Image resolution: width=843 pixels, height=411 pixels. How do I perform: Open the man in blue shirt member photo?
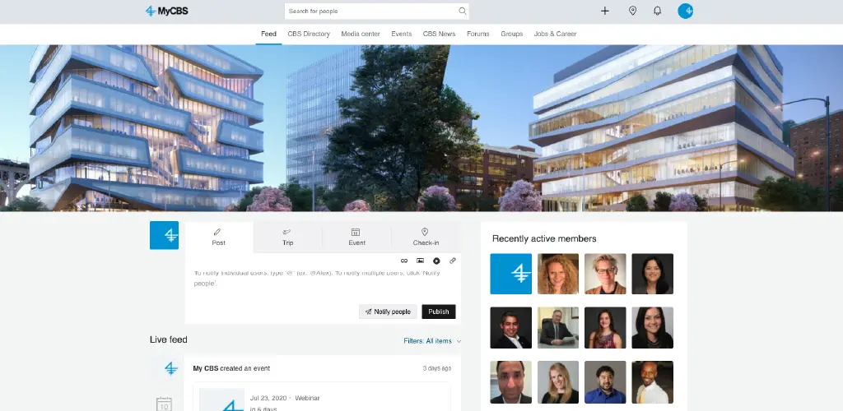tap(605, 382)
